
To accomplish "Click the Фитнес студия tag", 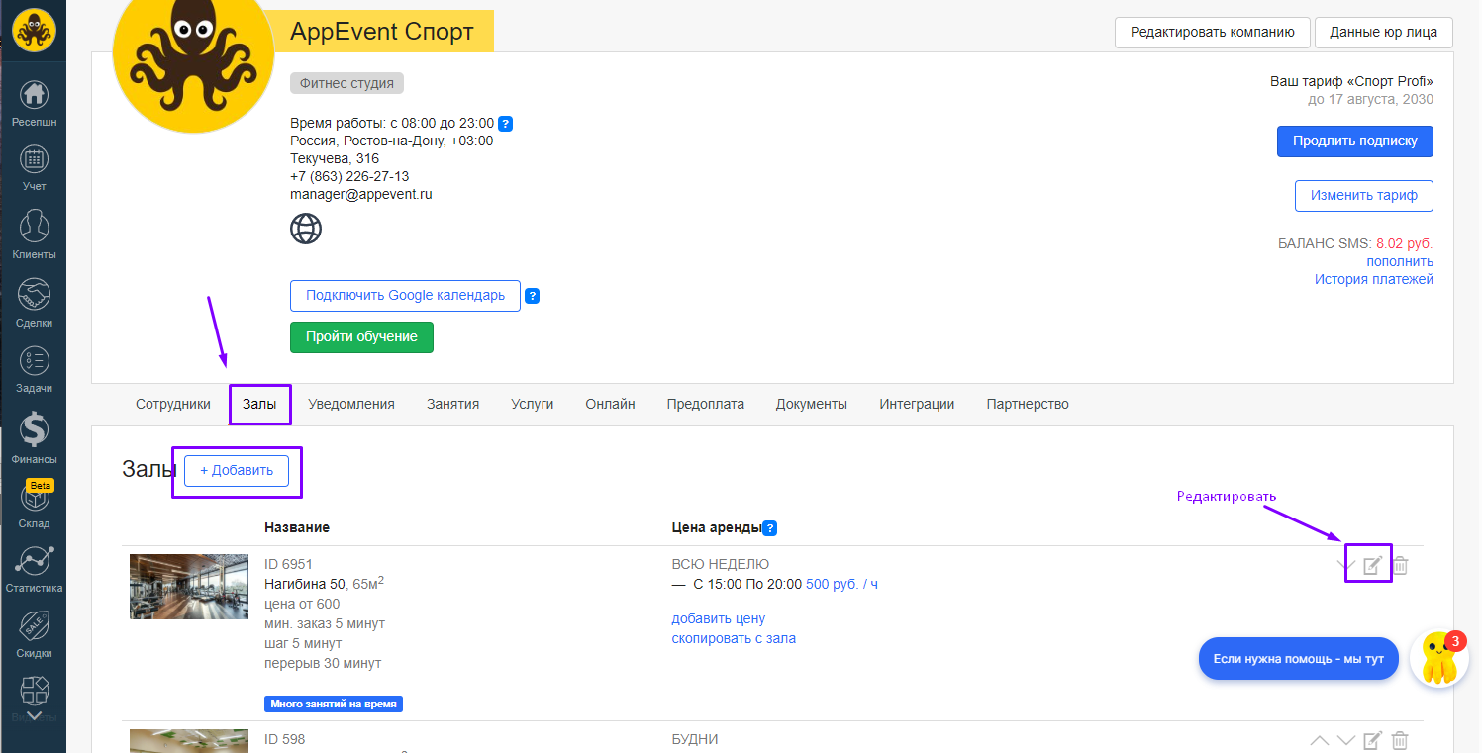I will click(346, 83).
